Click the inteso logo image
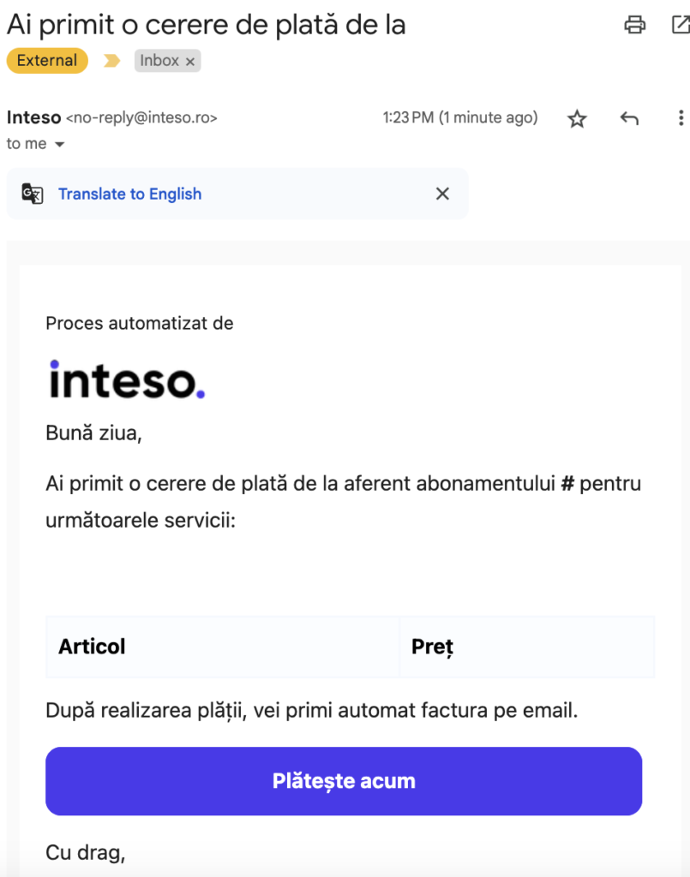This screenshot has width=690, height=877. point(127,379)
